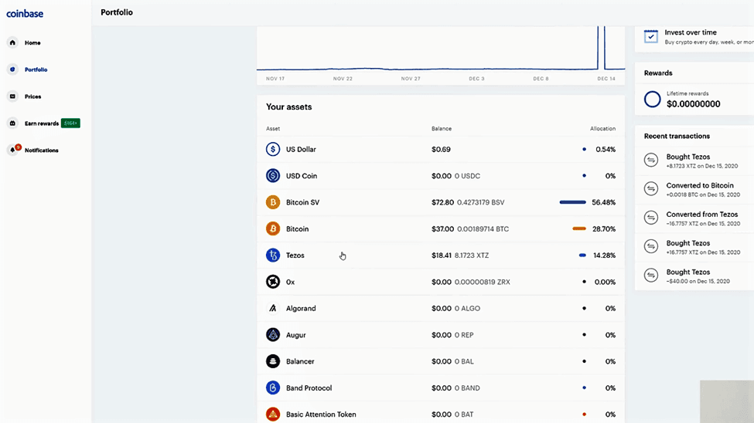This screenshot has height=423, width=754.
Task: Click the Balancer coin icon
Action: tap(273, 361)
